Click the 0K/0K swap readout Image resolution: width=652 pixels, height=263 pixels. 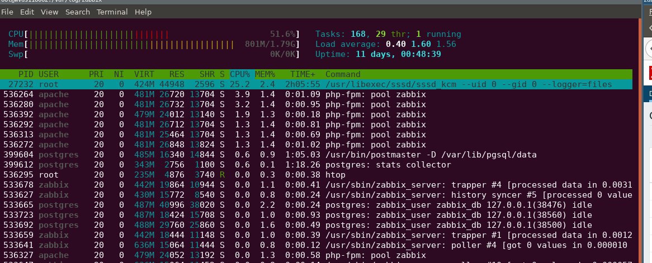(x=283, y=54)
